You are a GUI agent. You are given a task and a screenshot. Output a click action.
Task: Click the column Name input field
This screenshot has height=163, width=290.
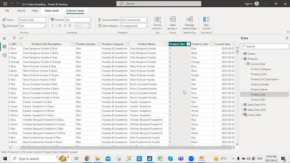pyautogui.click(x=32, y=20)
